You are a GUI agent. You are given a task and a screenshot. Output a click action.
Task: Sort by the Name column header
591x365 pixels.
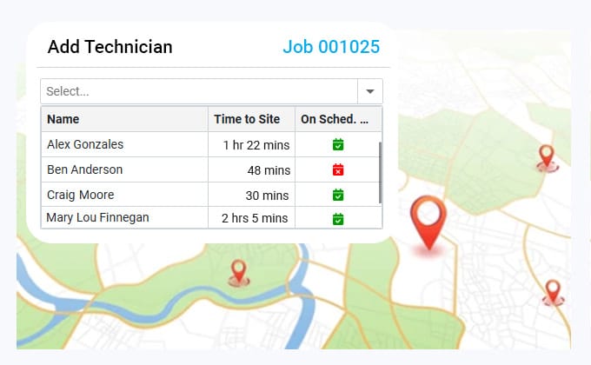[x=124, y=119]
